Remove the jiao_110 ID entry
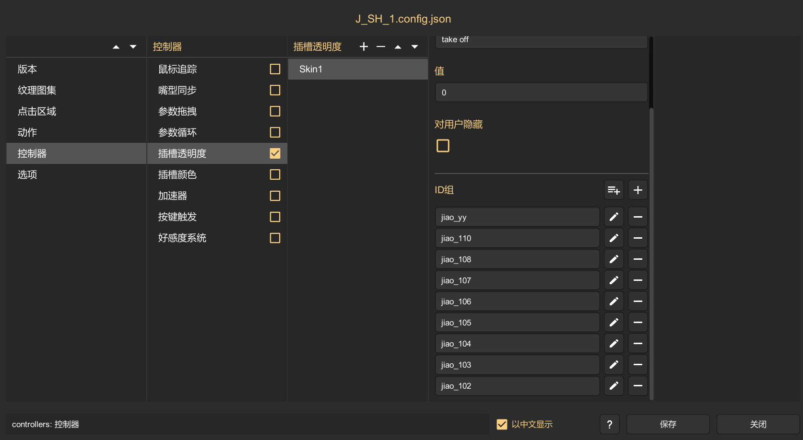Screen dimensions: 803x440 pyautogui.click(x=638, y=238)
